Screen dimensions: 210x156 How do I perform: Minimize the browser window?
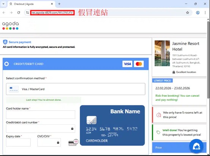tap(186, 4)
